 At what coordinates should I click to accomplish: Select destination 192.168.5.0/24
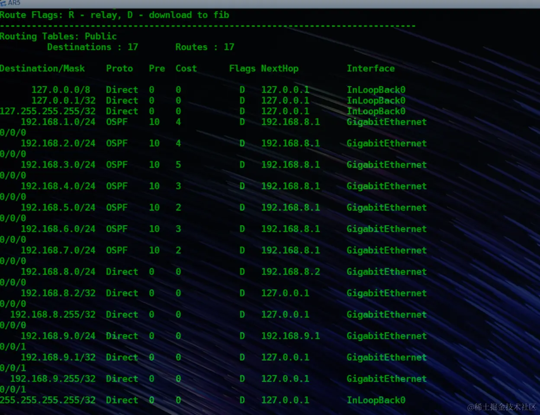click(x=58, y=207)
